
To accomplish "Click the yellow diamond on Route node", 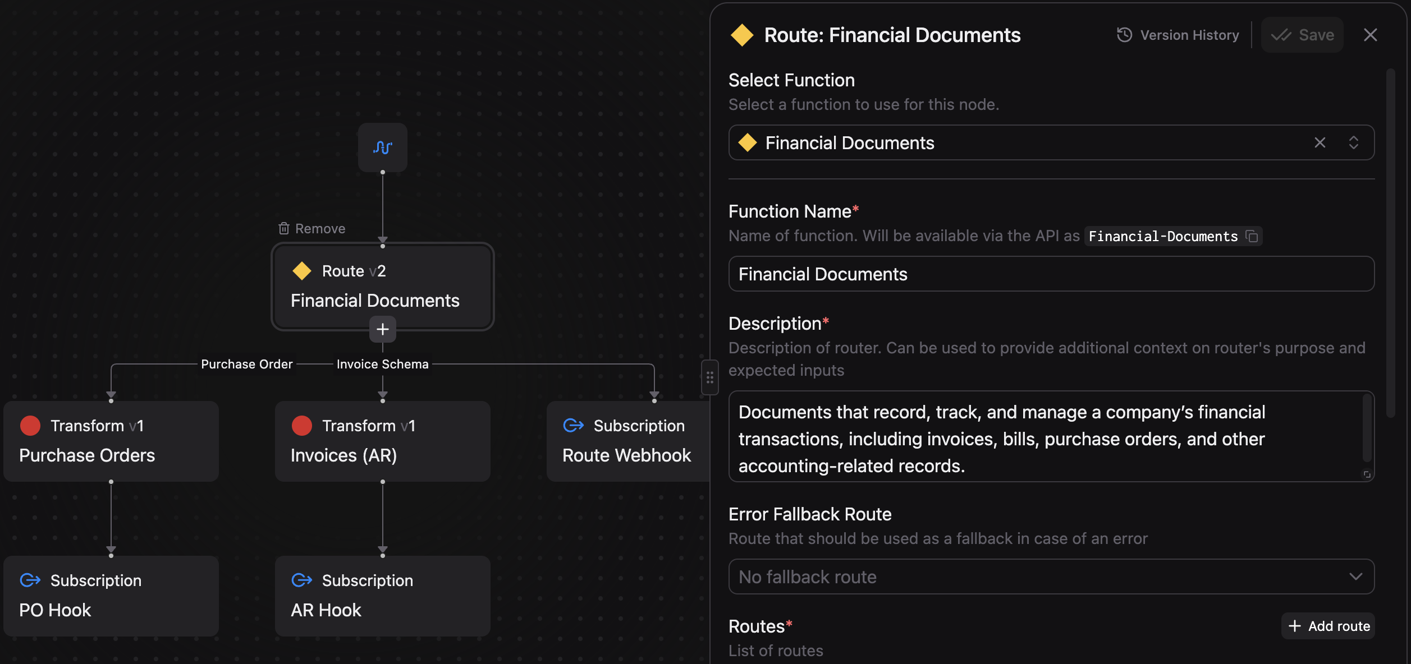I will 302,271.
